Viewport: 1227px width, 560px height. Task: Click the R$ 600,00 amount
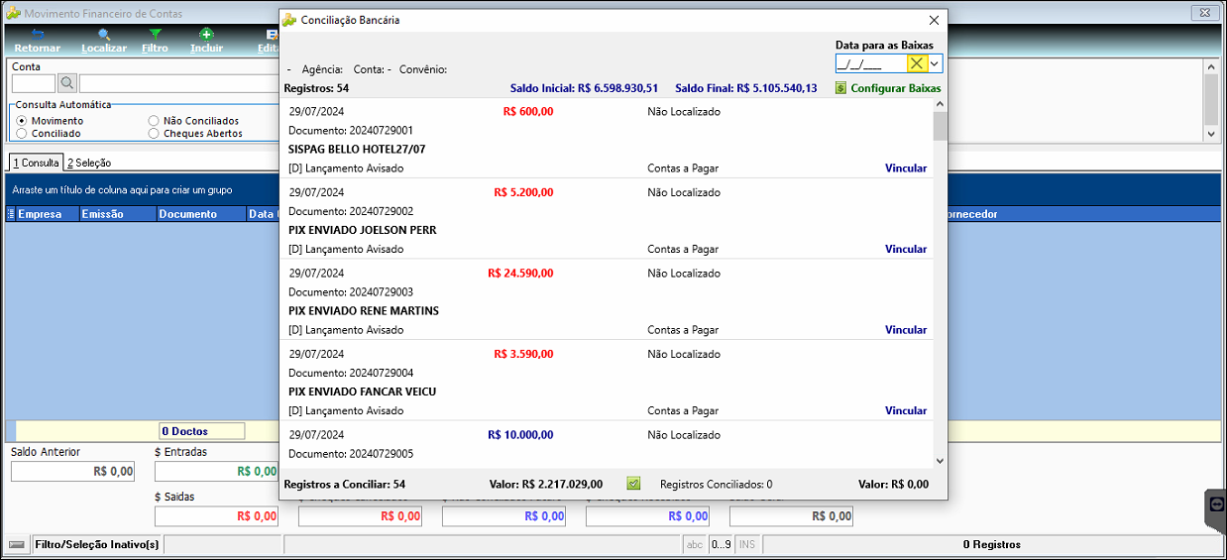click(x=528, y=111)
